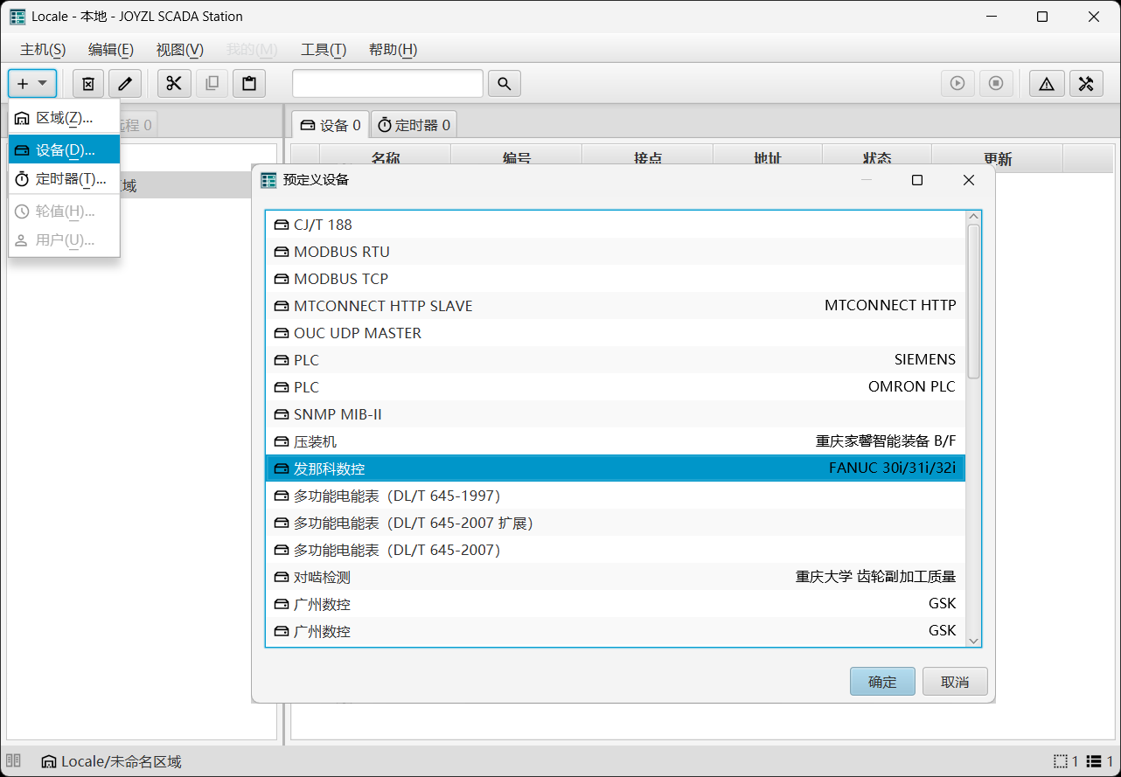Screen dimensions: 1121x777
Task: Click the 接点 column header
Action: [x=648, y=159]
